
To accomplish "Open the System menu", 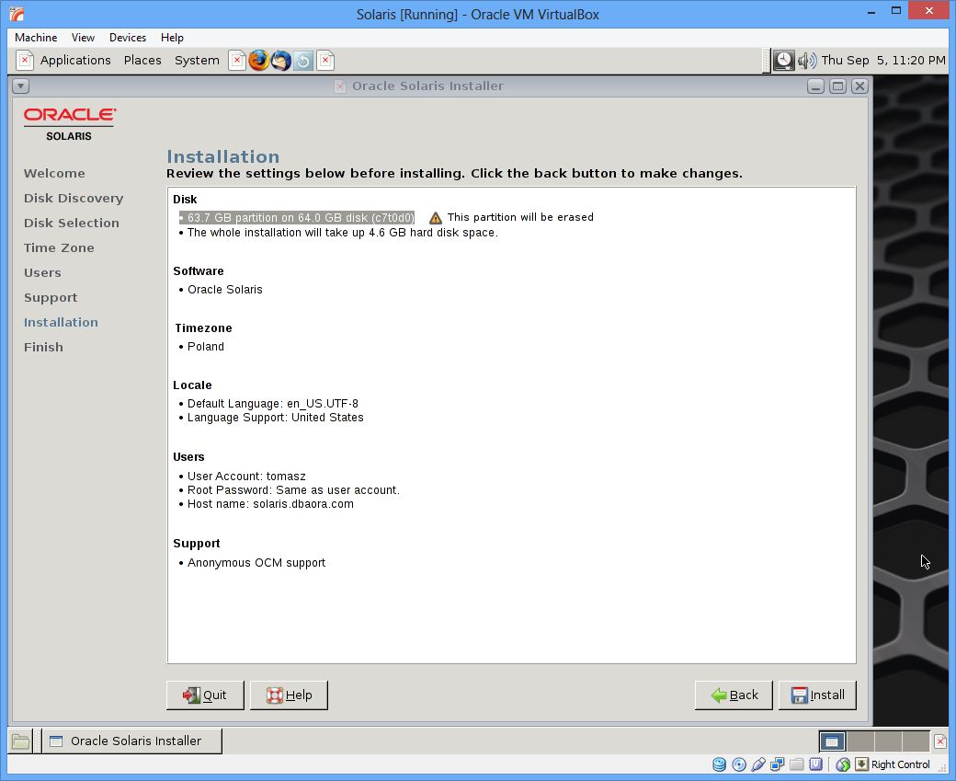I will coord(197,61).
